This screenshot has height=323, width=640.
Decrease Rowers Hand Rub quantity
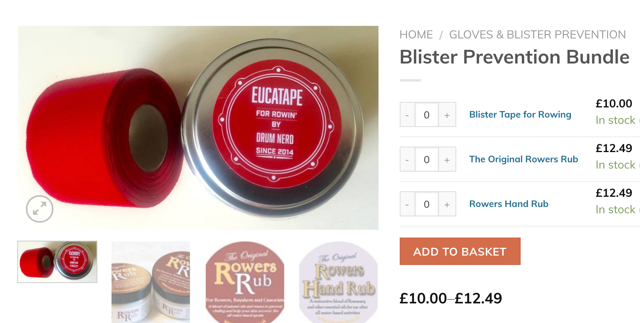tap(407, 204)
